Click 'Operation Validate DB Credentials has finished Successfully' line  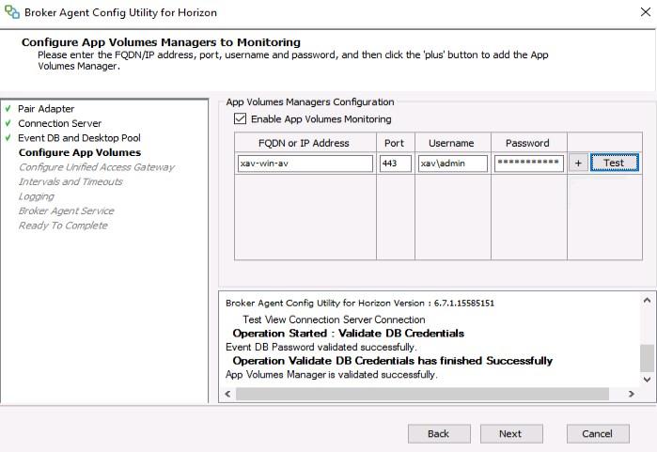click(x=393, y=361)
